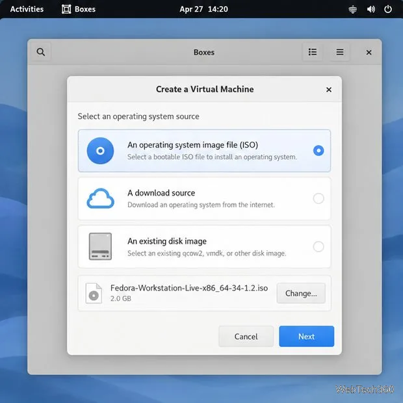Select the operating system image file radio button
403x403 pixels.
318,151
